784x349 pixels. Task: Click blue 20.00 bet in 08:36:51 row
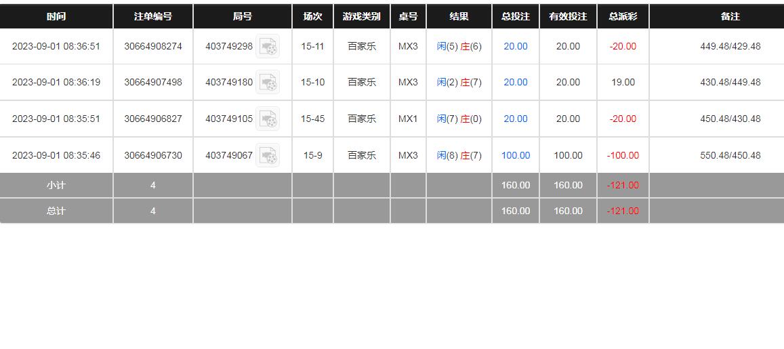516,46
